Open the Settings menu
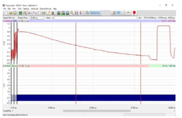This screenshot has height=118, width=182. point(26,9)
